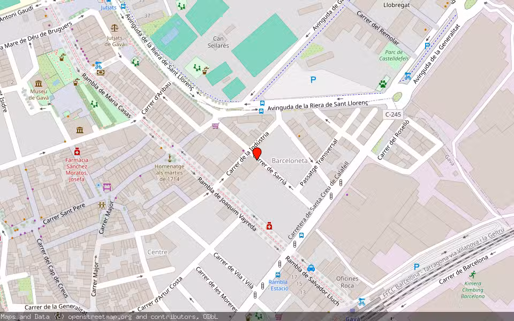Click the C-245 road shield

(x=392, y=114)
